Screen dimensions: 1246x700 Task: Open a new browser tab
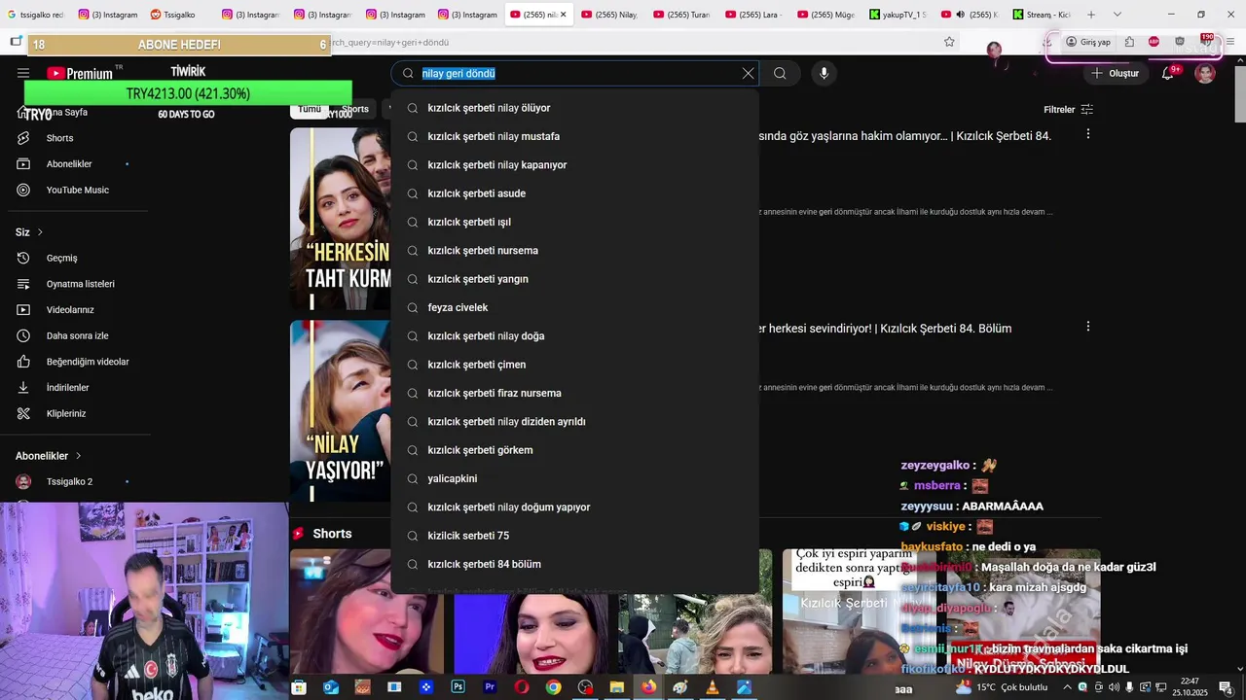(x=1091, y=15)
